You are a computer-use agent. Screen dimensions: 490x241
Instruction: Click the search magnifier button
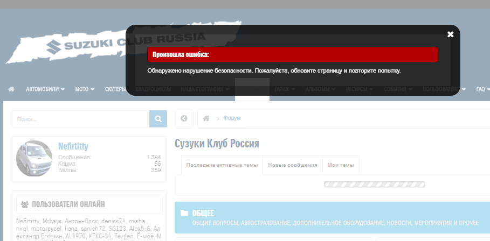click(x=158, y=119)
